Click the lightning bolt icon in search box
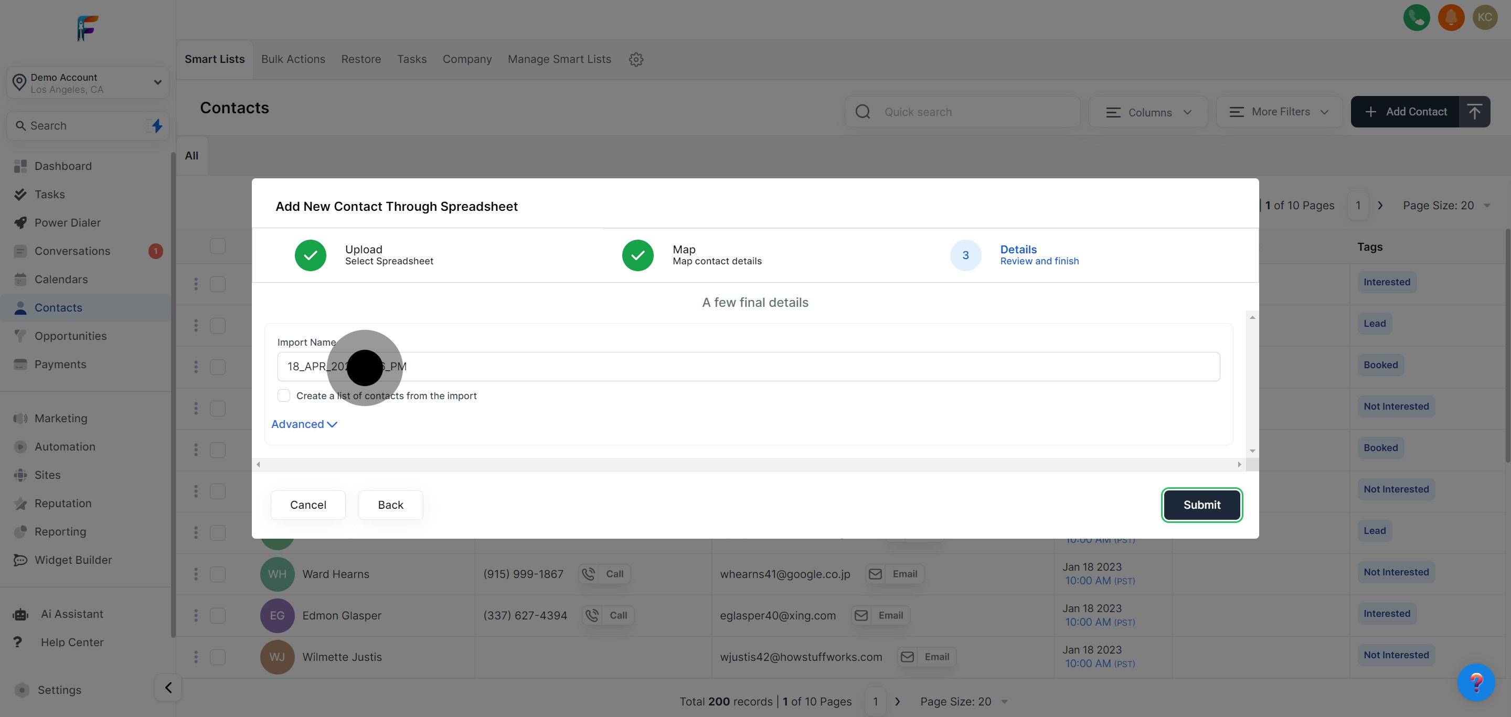The image size is (1511, 717). point(157,125)
